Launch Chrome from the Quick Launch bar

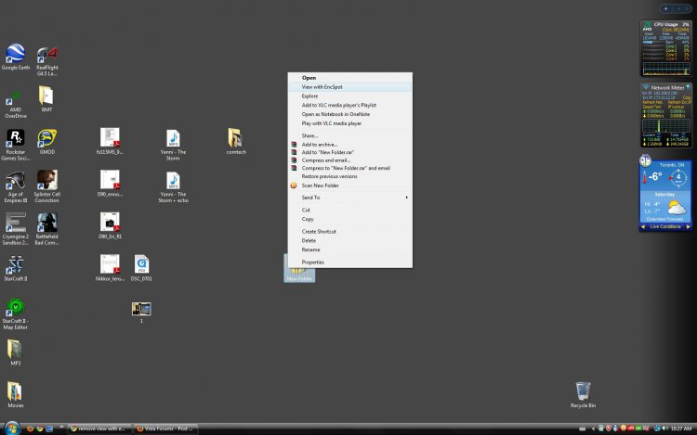tap(40, 429)
